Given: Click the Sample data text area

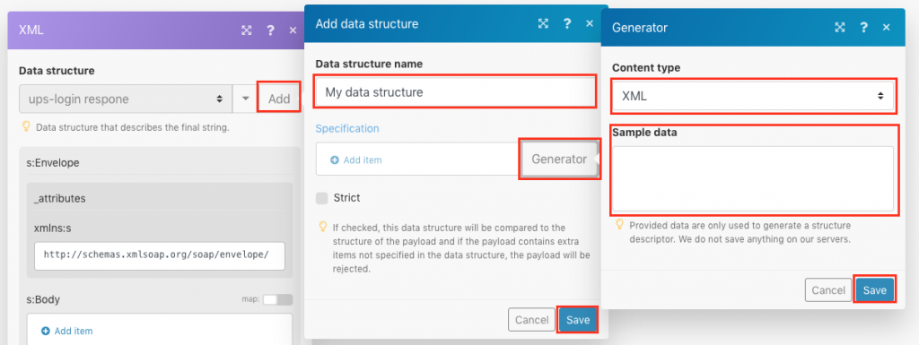Looking at the screenshot, I should point(753,179).
